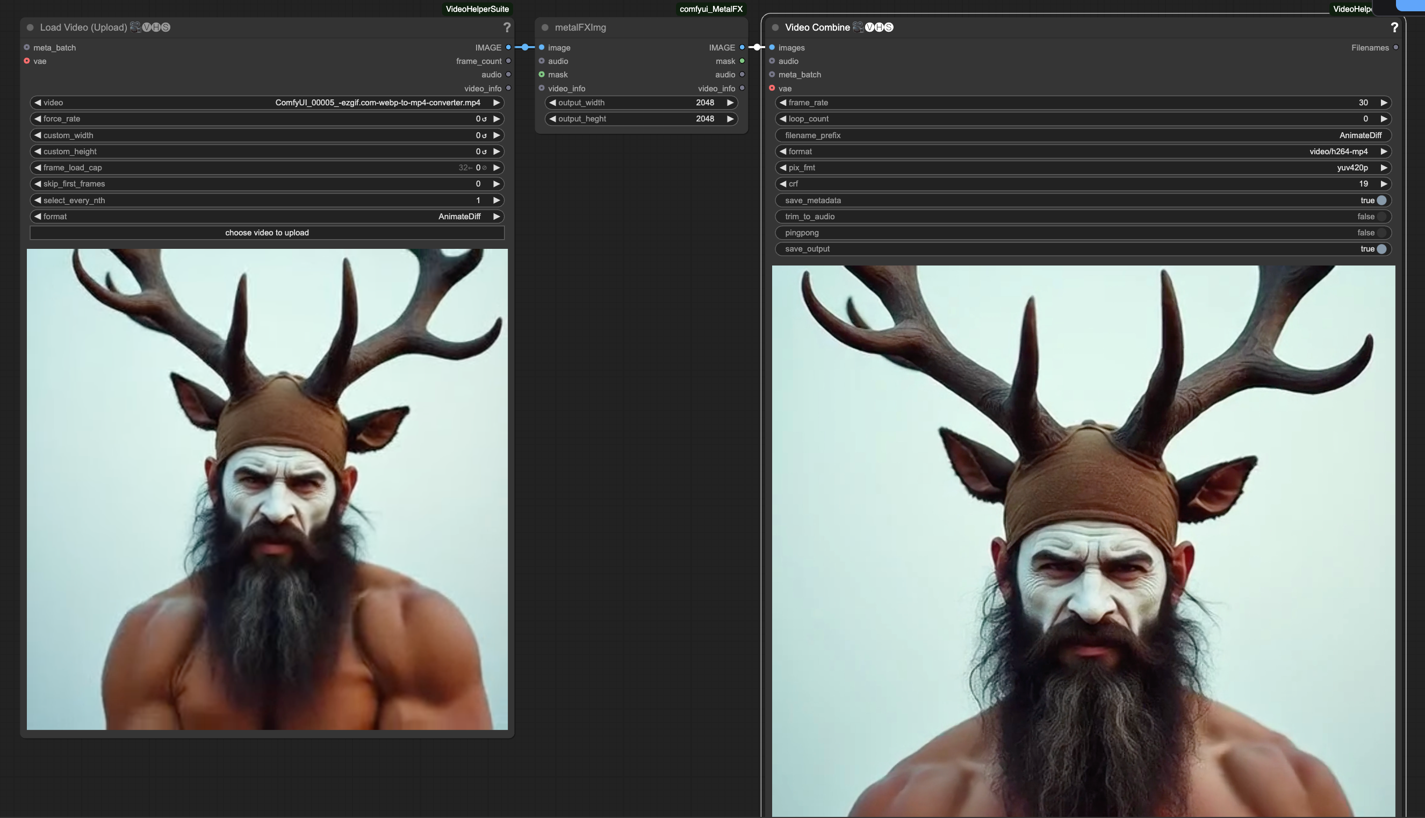Screen dimensions: 1425x818
Task: Click metalFXImg image input socket
Action: pyautogui.click(x=542, y=47)
